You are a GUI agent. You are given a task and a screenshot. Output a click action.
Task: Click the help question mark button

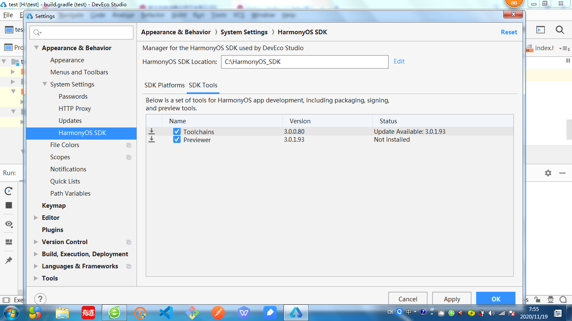coord(40,299)
